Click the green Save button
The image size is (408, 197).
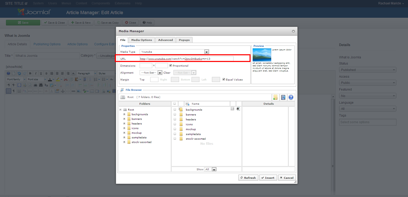click(23, 23)
